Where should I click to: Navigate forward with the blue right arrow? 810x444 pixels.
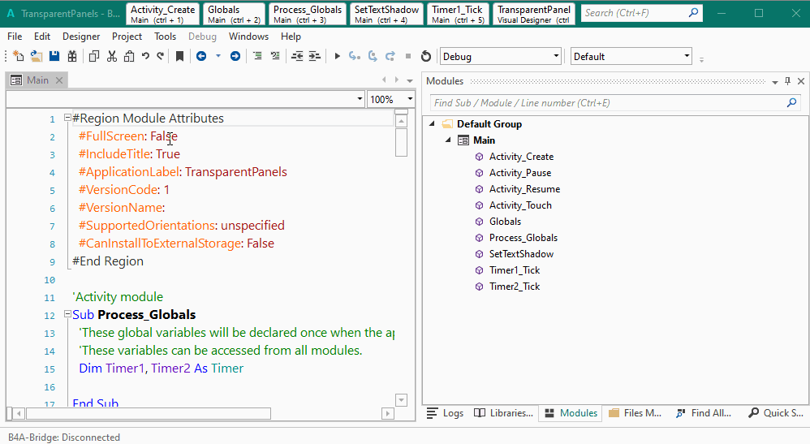(235, 56)
